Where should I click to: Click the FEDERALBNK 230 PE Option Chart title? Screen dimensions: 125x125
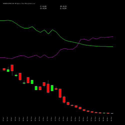coord(19,4)
